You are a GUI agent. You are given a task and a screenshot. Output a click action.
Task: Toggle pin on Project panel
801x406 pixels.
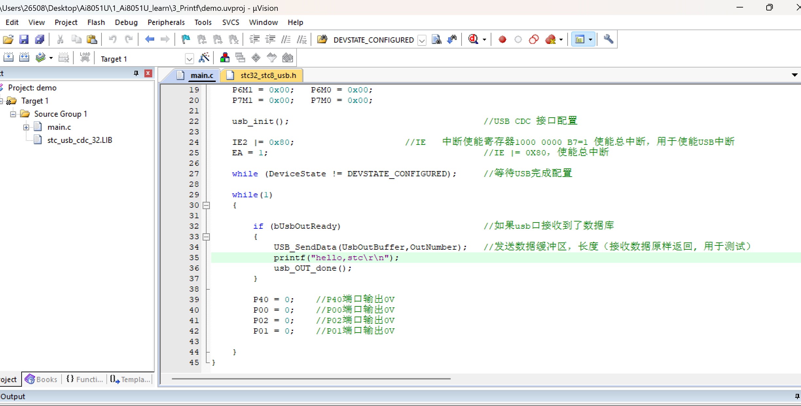(x=136, y=73)
